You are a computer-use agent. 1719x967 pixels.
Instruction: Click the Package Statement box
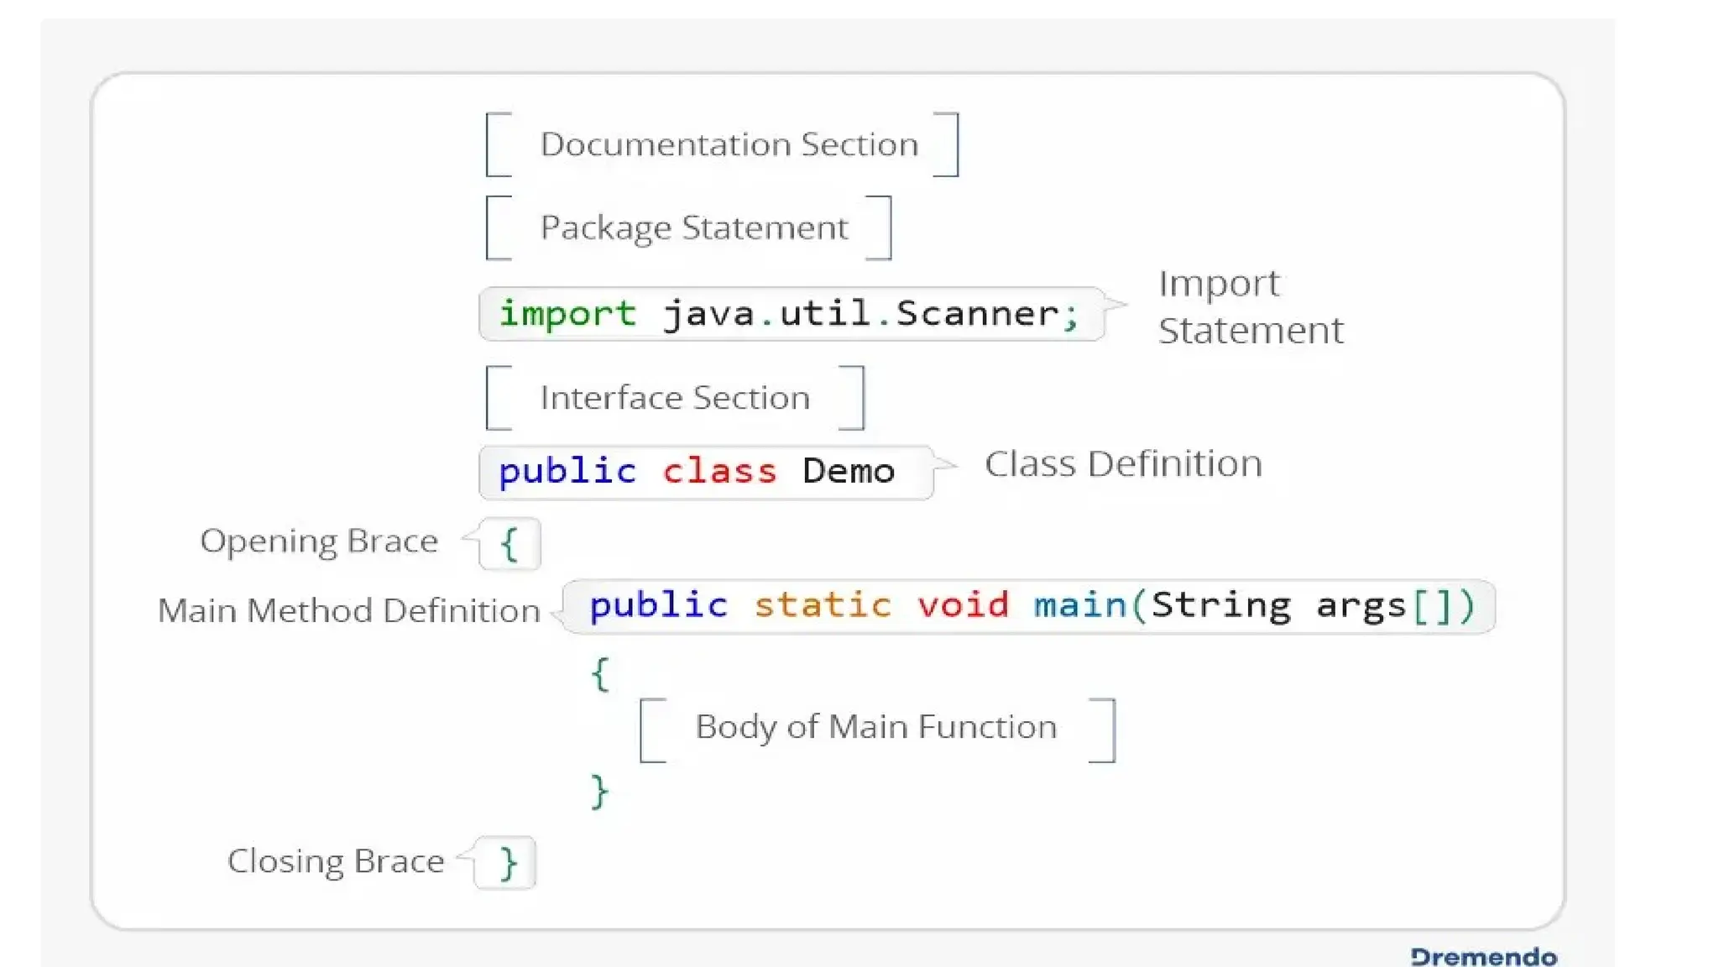(x=693, y=227)
